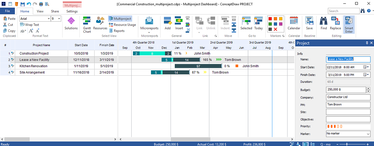The height and width of the screenshot is (146, 374).
Task: Decrease font size with shrink icon
Action: (x=37, y=31)
